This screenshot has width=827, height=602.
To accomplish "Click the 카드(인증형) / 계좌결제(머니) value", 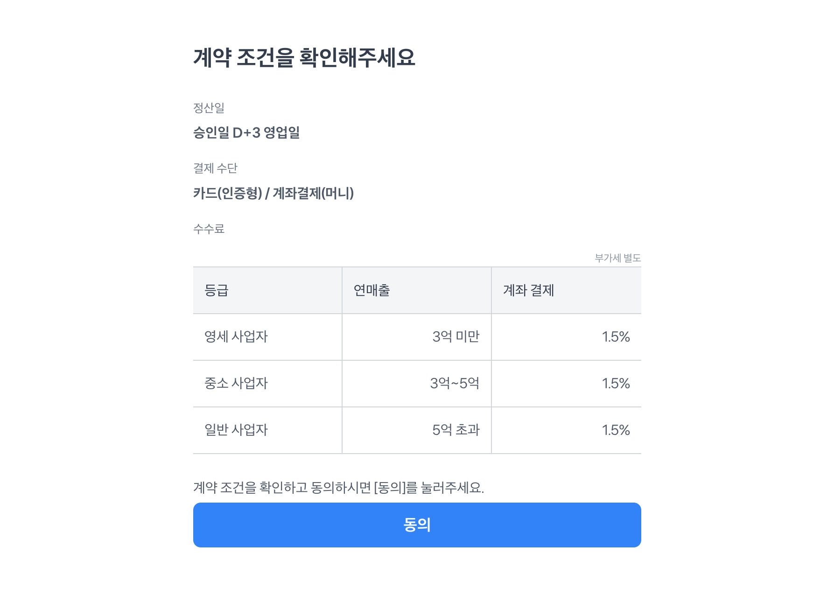I will [273, 193].
